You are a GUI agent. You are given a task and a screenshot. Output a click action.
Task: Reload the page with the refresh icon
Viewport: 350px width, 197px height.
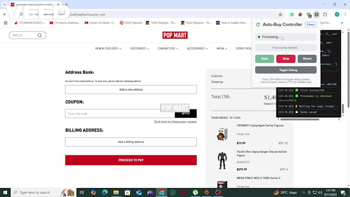pyautogui.click(x=21, y=14)
